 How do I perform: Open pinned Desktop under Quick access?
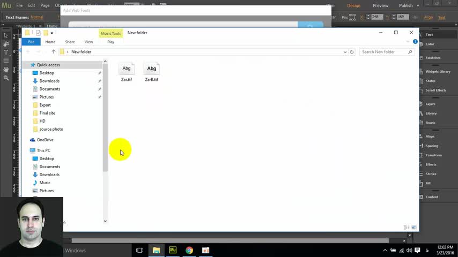[x=47, y=73]
